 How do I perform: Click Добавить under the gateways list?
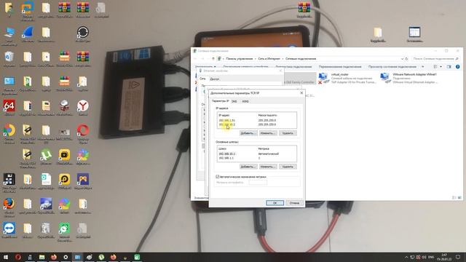tap(248, 167)
